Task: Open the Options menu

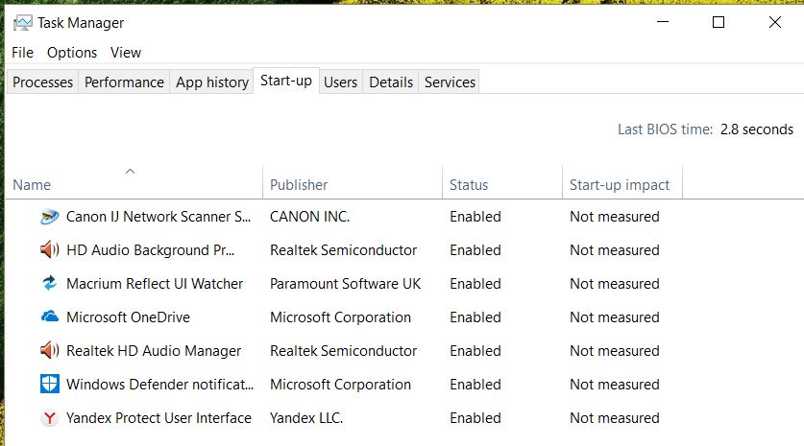Action: tap(72, 53)
